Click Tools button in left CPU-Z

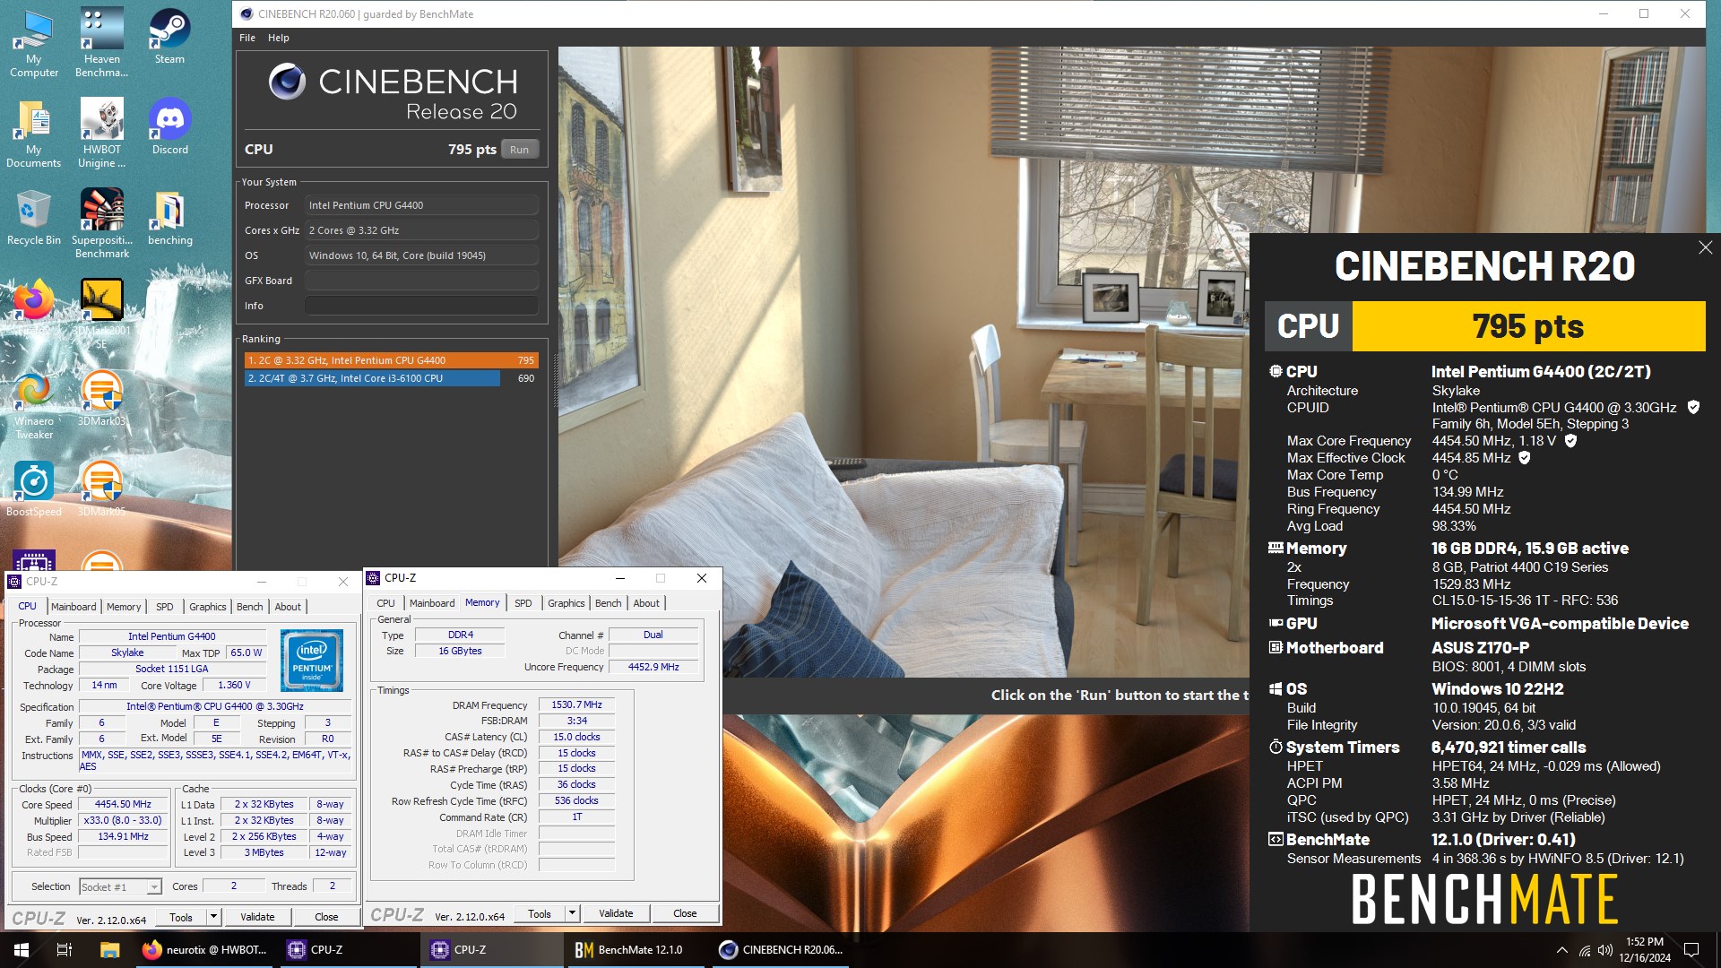pos(181,917)
